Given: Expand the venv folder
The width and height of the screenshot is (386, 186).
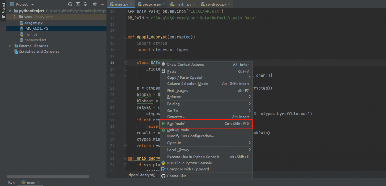Looking at the screenshot, I should [15, 17].
